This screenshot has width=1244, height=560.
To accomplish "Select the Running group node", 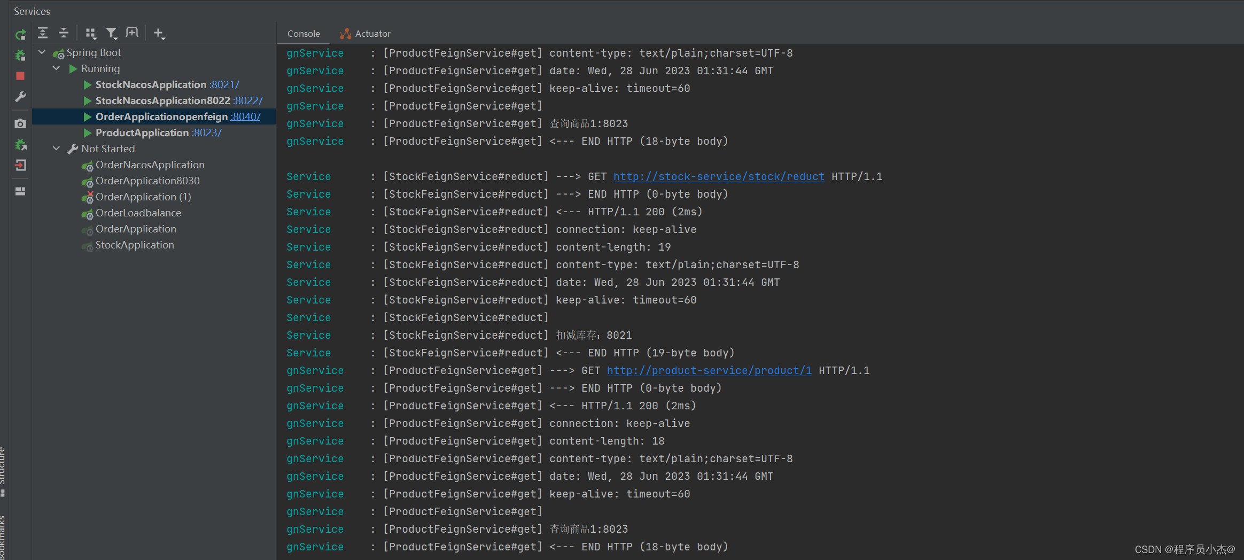I will click(100, 68).
